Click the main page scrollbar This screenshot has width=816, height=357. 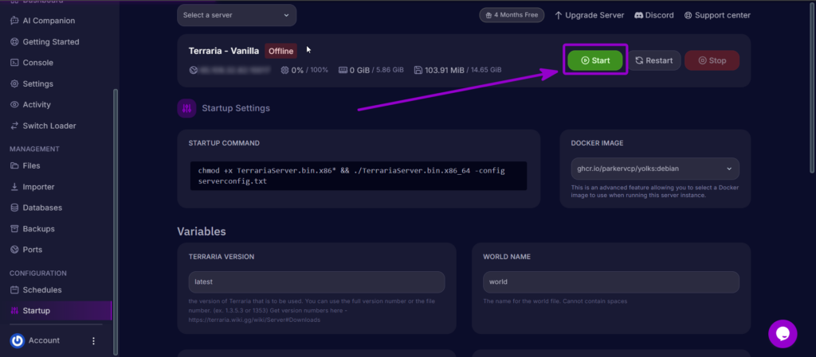[812, 88]
